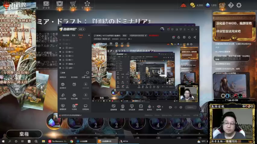Open speaker options arrow beside 扬声器

click(163, 107)
